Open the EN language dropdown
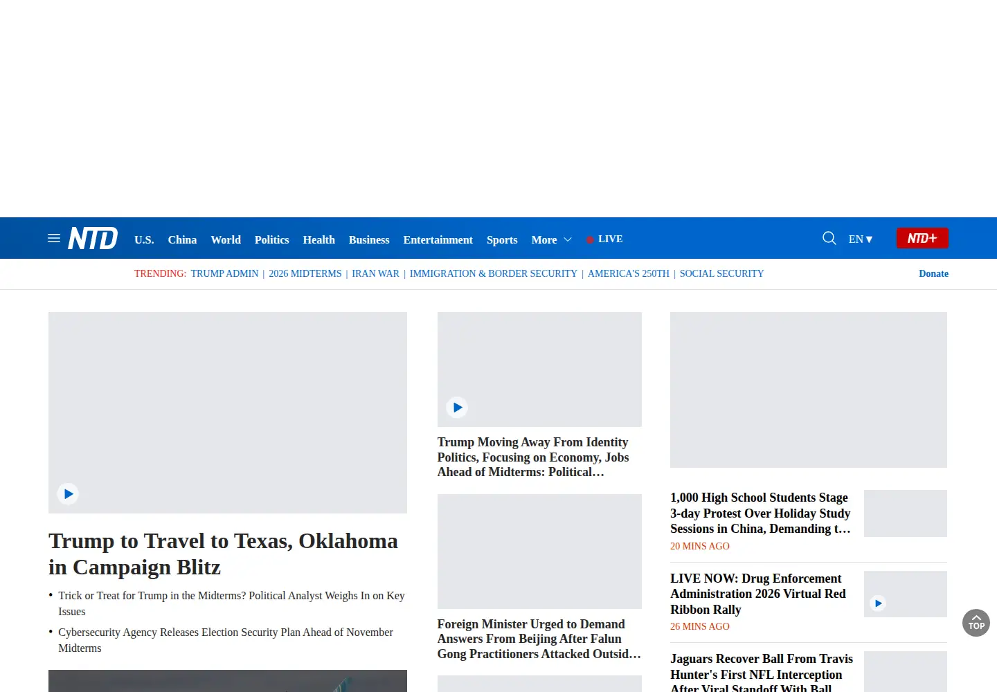 [x=861, y=239]
